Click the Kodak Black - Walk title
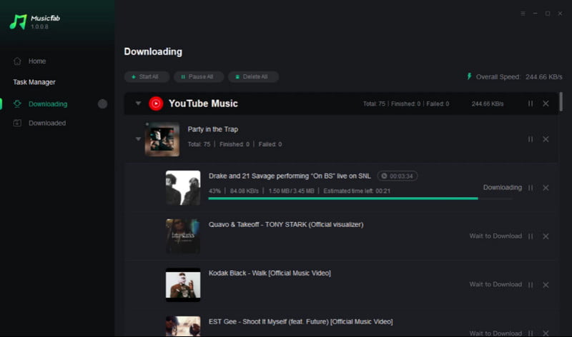 pos(270,273)
